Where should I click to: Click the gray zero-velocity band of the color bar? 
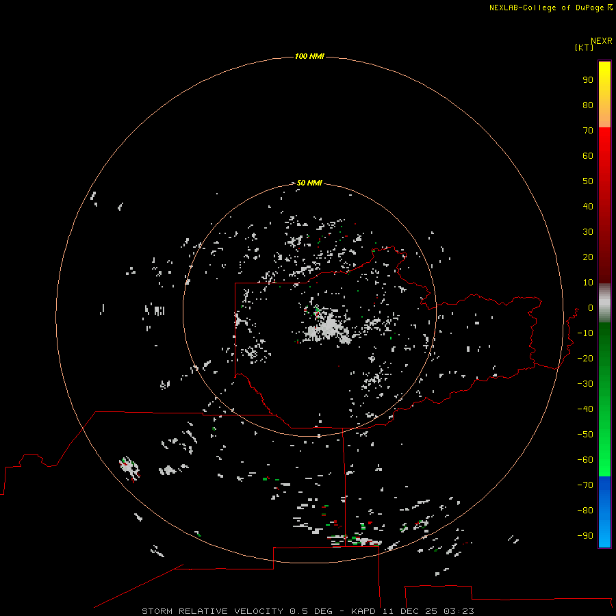pyautogui.click(x=604, y=303)
